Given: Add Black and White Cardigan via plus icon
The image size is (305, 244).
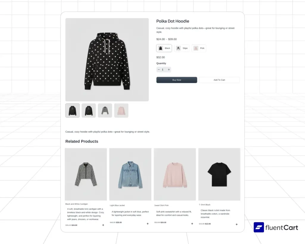Looking at the screenshot, I should pyautogui.click(x=103, y=225).
